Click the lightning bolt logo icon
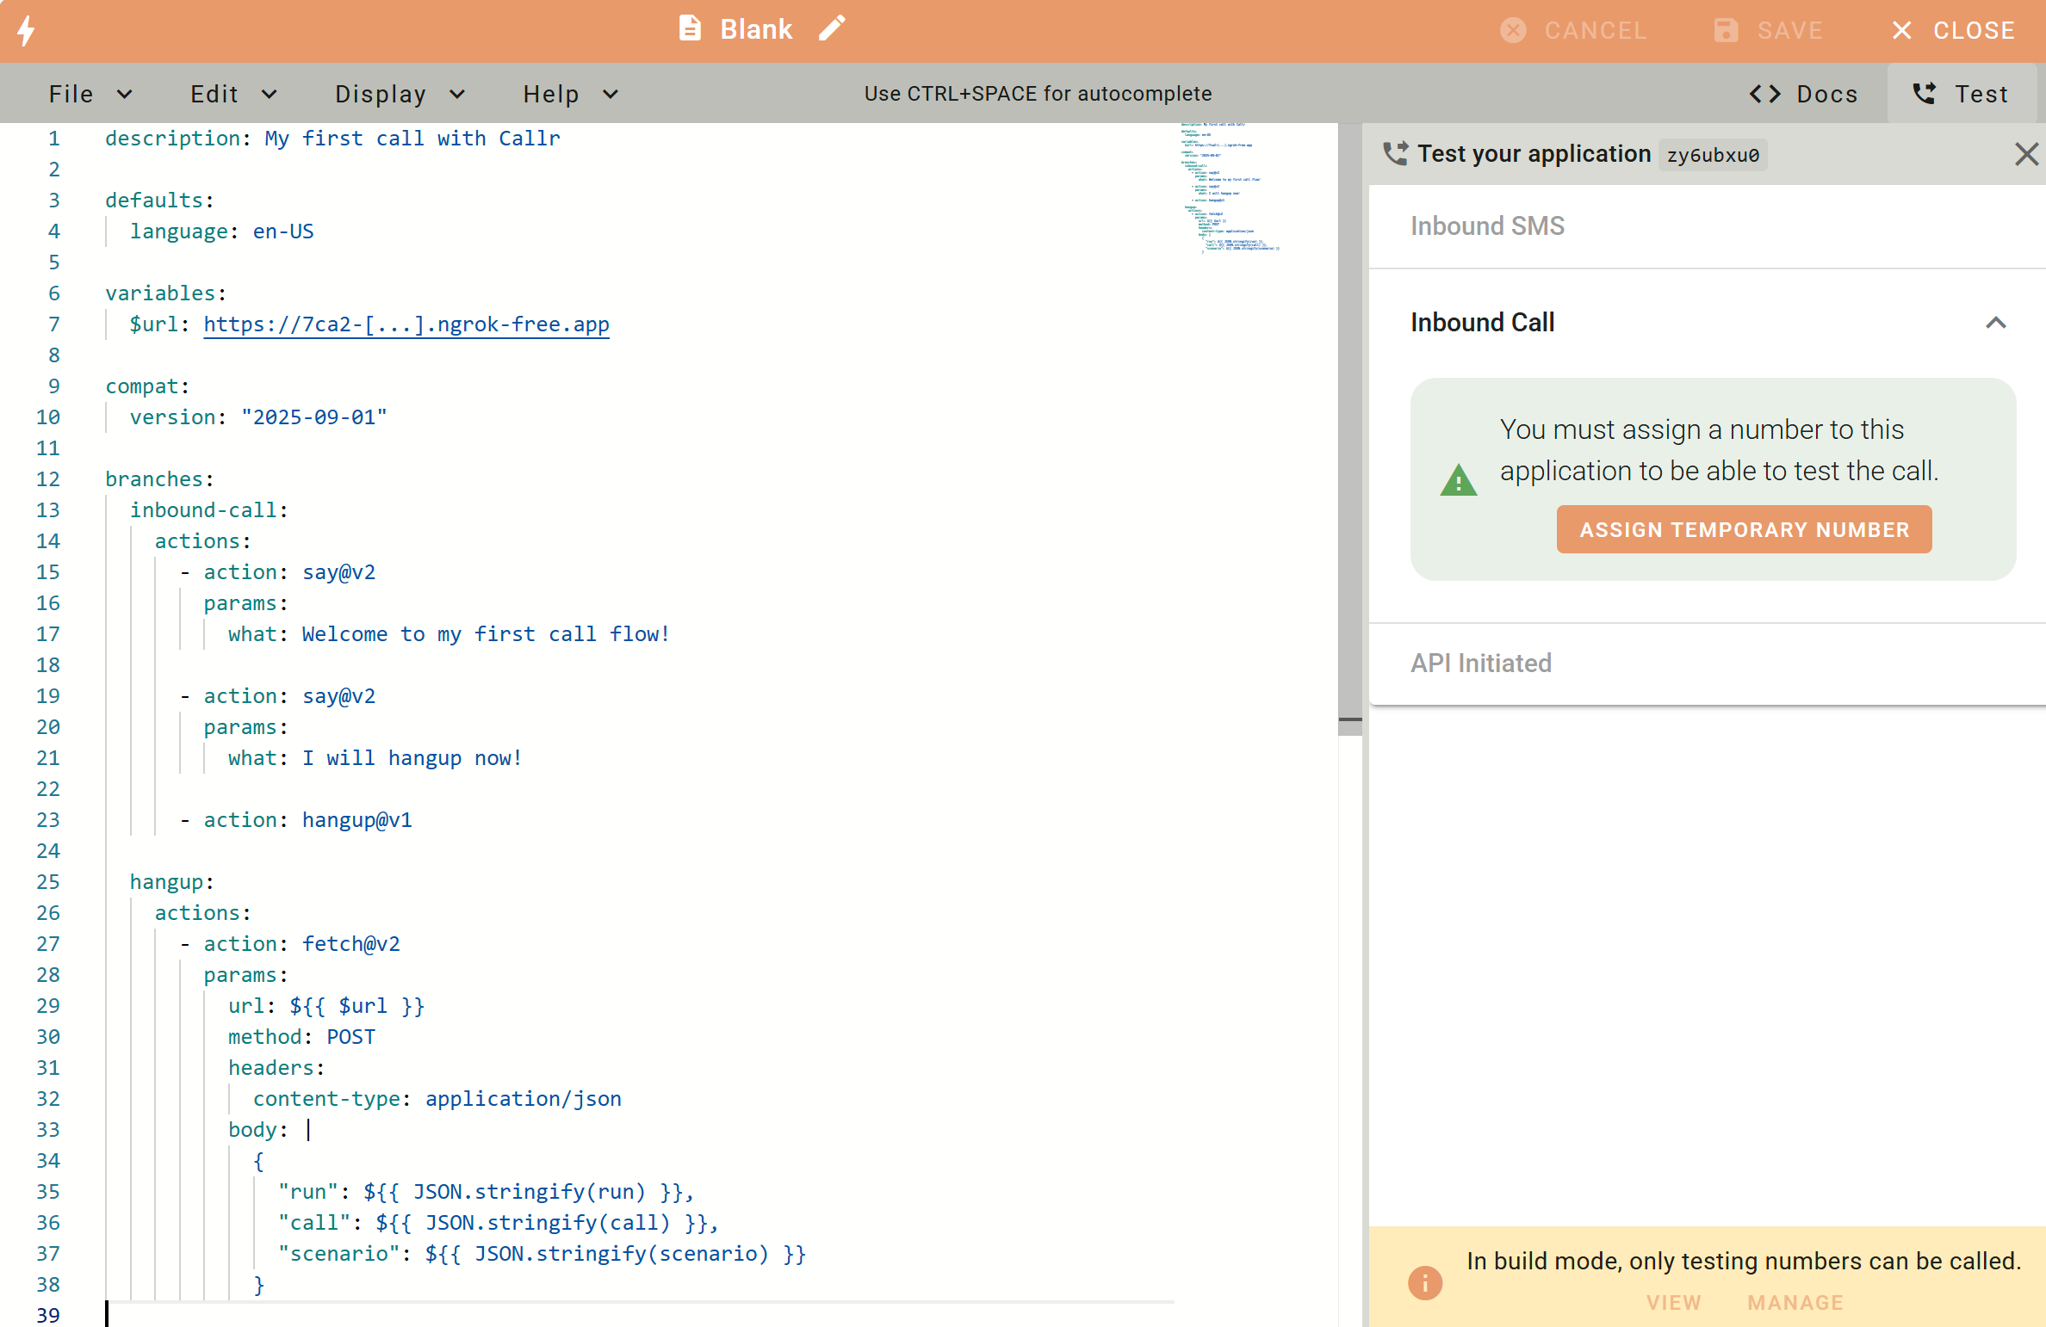This screenshot has width=2046, height=1327. (x=27, y=30)
